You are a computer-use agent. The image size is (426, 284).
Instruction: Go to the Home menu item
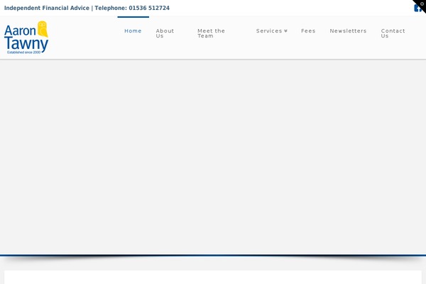click(133, 31)
